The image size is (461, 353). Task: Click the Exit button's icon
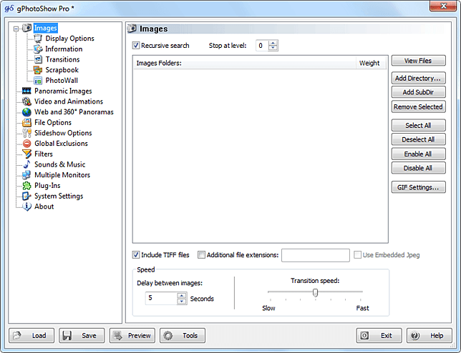click(x=364, y=335)
